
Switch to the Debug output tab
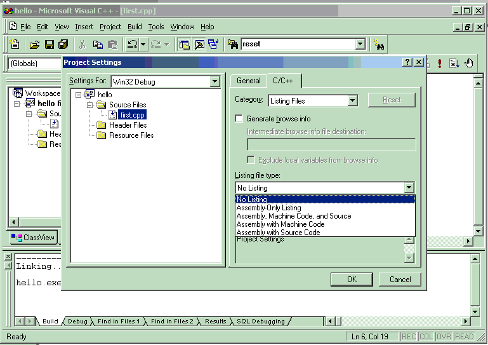point(77,321)
